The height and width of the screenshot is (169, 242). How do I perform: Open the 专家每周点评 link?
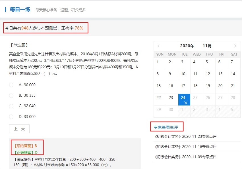(x=167, y=127)
